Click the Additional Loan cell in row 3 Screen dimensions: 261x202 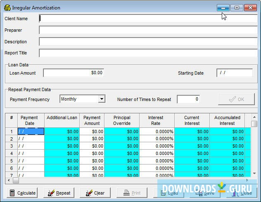[62, 146]
